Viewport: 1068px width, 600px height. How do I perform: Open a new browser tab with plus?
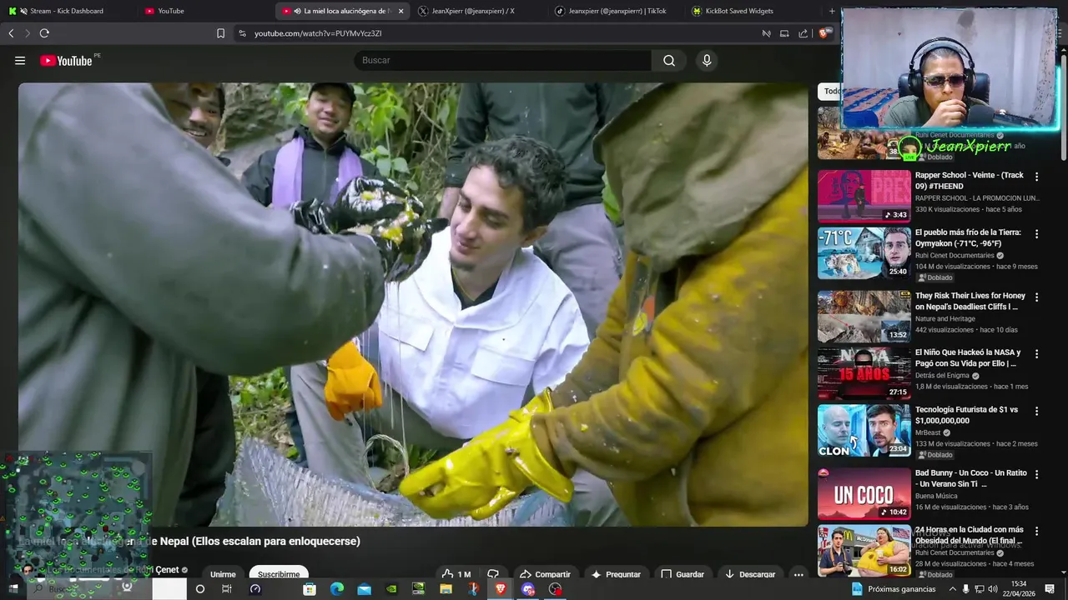(x=832, y=11)
